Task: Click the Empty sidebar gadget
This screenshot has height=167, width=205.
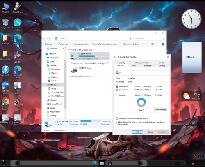Action: 192,57
